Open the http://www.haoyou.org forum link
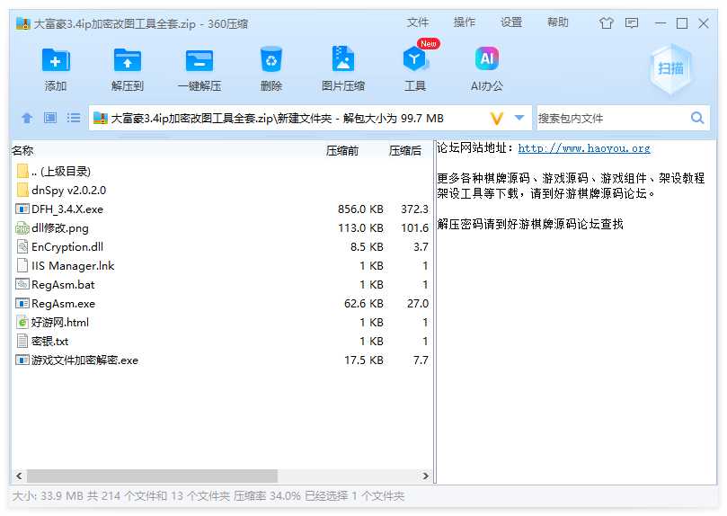The image size is (727, 516). pyautogui.click(x=584, y=148)
